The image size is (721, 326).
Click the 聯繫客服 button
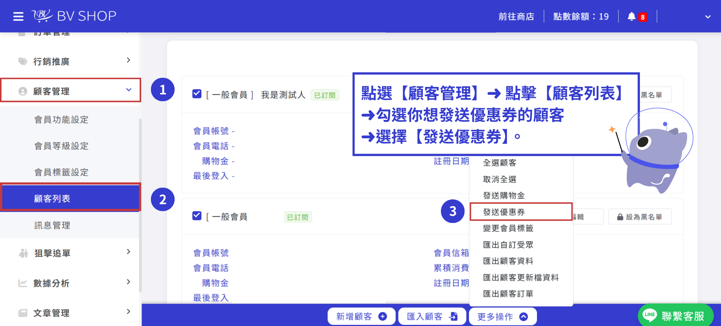(676, 316)
